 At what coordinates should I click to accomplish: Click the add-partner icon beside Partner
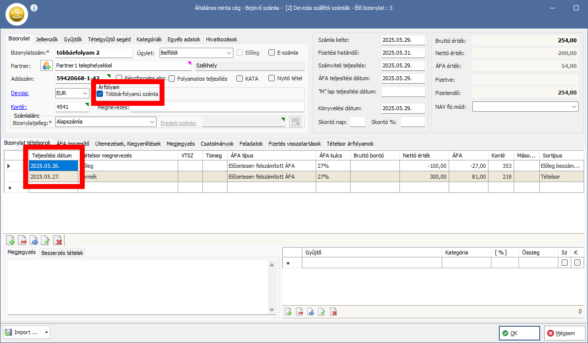coord(46,65)
